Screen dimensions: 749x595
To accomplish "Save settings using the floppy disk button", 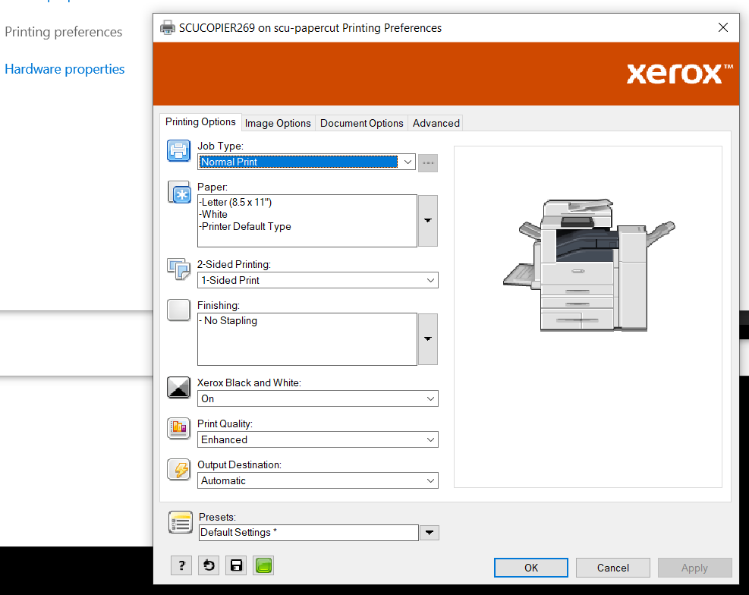I will 236,565.
